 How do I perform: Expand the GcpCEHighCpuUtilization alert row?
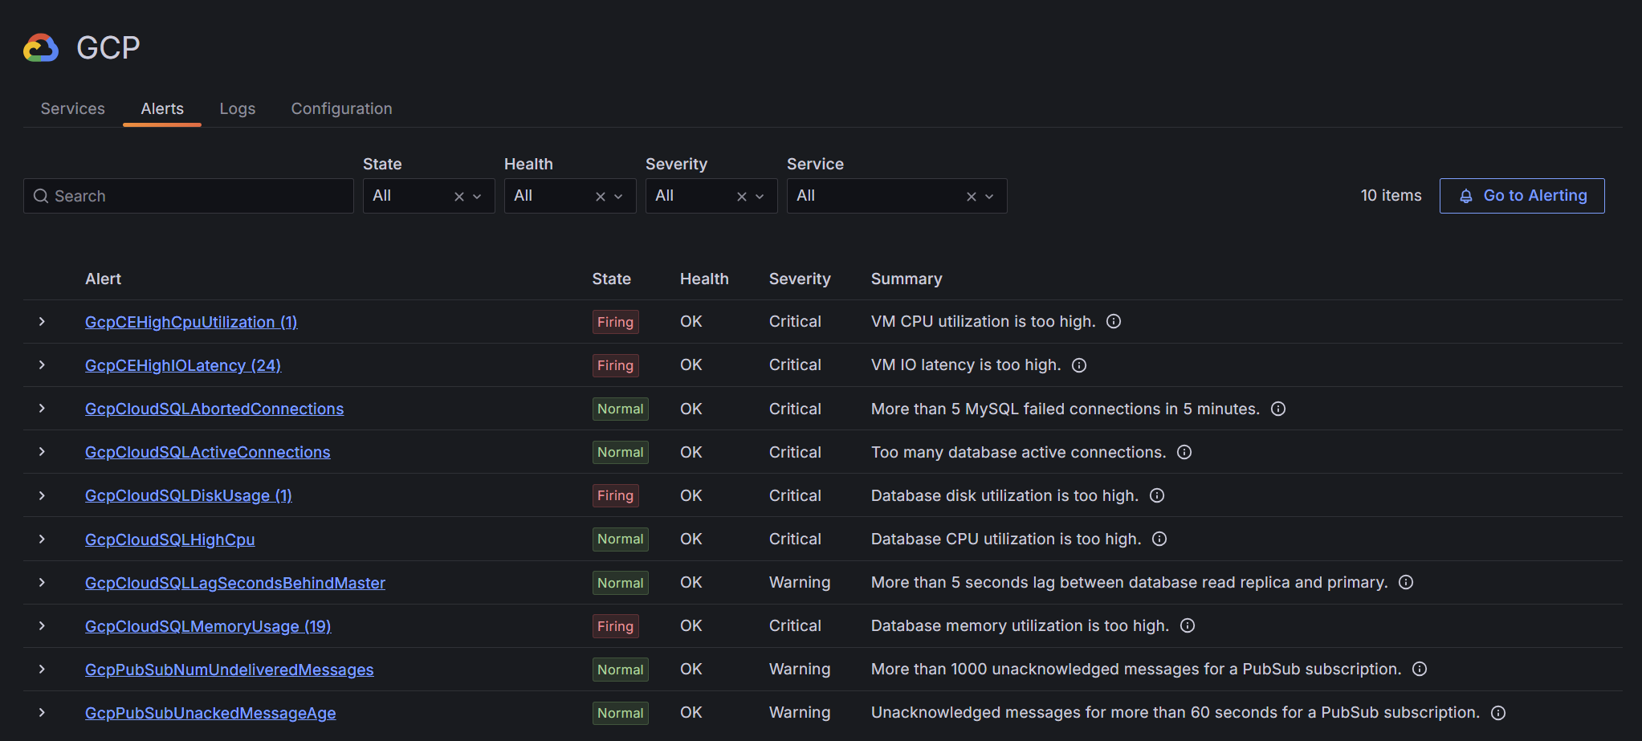point(42,322)
